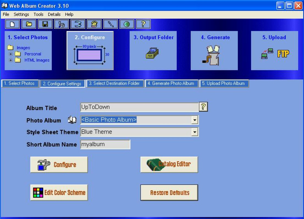Screen dimensions: 304x219
Task: Open the Edit Color Scheme editor
Action: 59,192
